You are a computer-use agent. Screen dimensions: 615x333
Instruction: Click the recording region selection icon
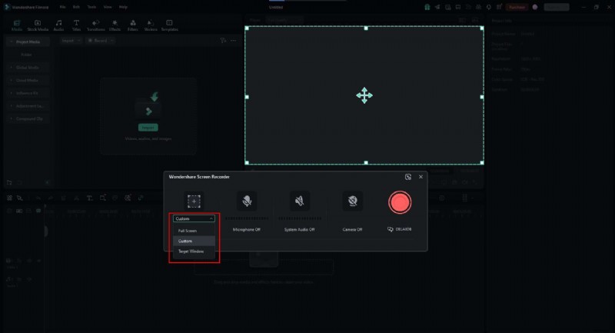point(194,201)
